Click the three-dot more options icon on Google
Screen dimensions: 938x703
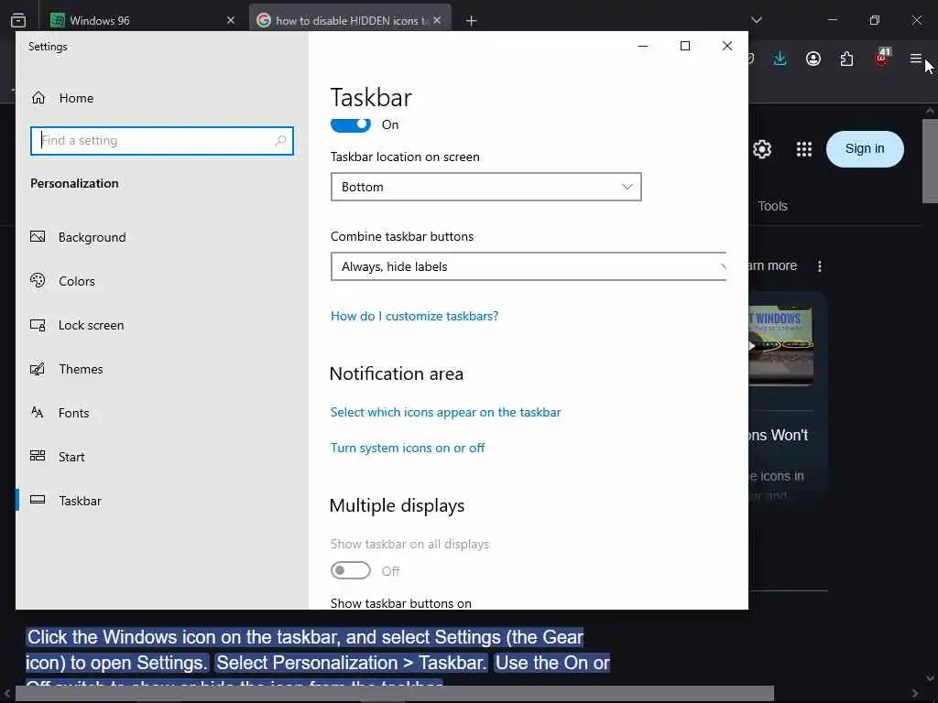click(820, 266)
